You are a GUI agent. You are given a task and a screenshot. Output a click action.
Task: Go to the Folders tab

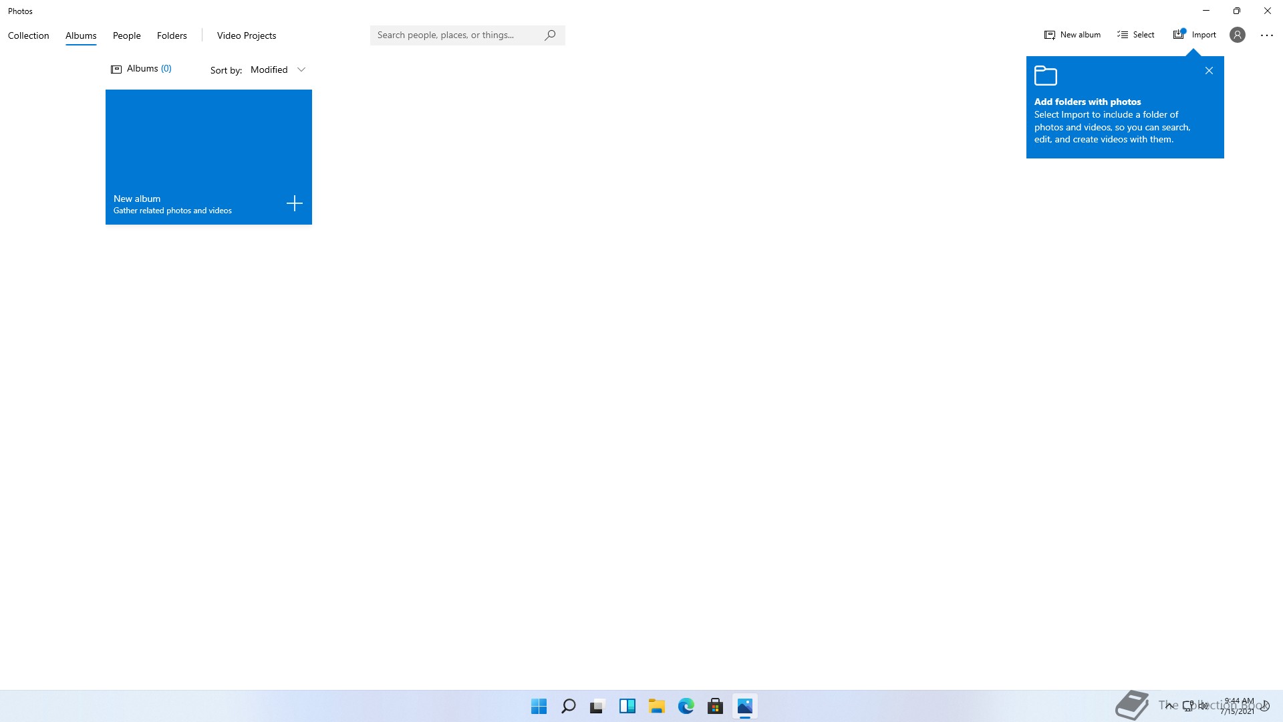pos(172,35)
